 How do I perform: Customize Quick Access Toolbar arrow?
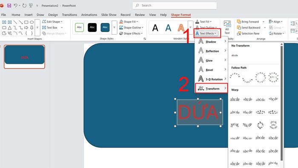click(x=37, y=6)
